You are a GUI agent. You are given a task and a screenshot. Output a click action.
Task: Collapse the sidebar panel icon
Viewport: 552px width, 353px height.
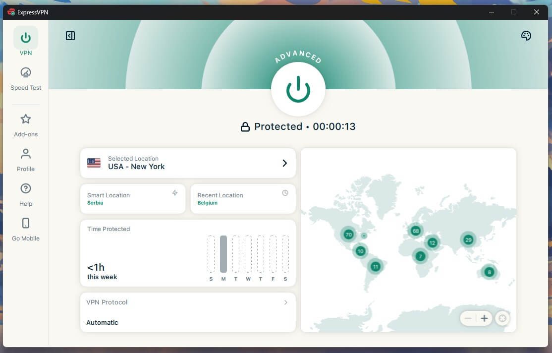pyautogui.click(x=70, y=36)
